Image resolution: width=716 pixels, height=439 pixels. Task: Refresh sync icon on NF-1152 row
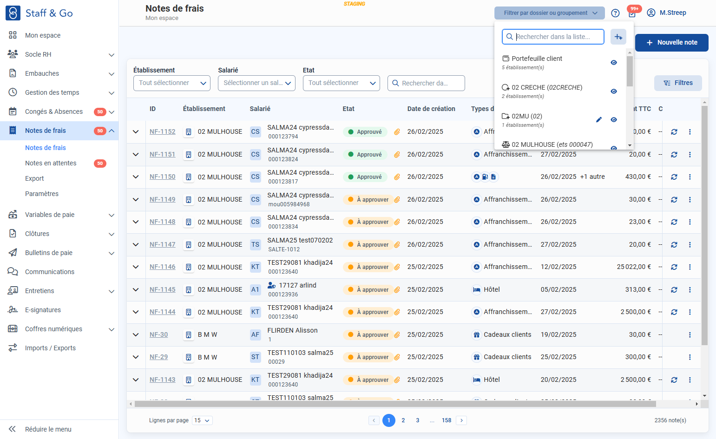point(674,132)
